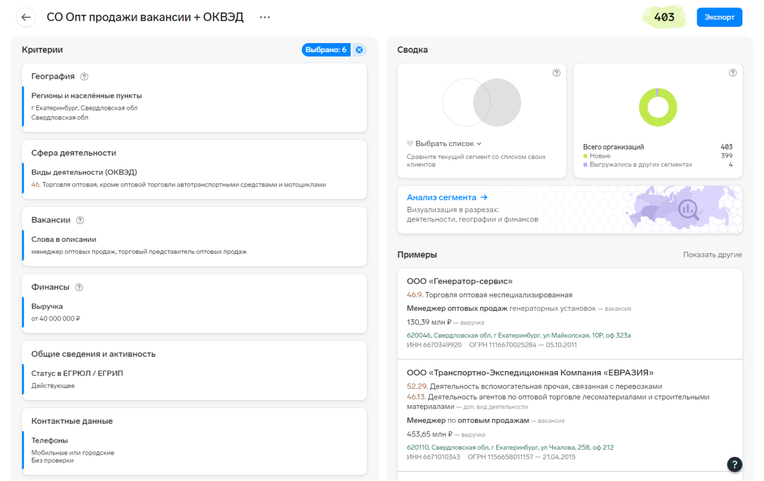Click Всего организаций total row
Screen dimensions: 764x481
pos(658,147)
